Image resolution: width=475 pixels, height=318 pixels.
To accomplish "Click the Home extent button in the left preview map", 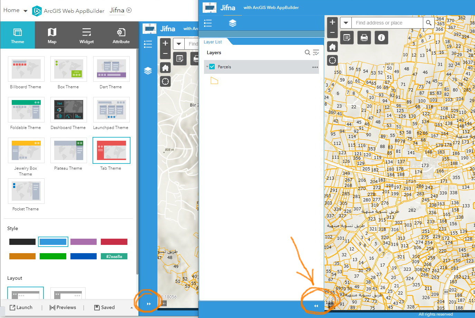I will pyautogui.click(x=165, y=68).
